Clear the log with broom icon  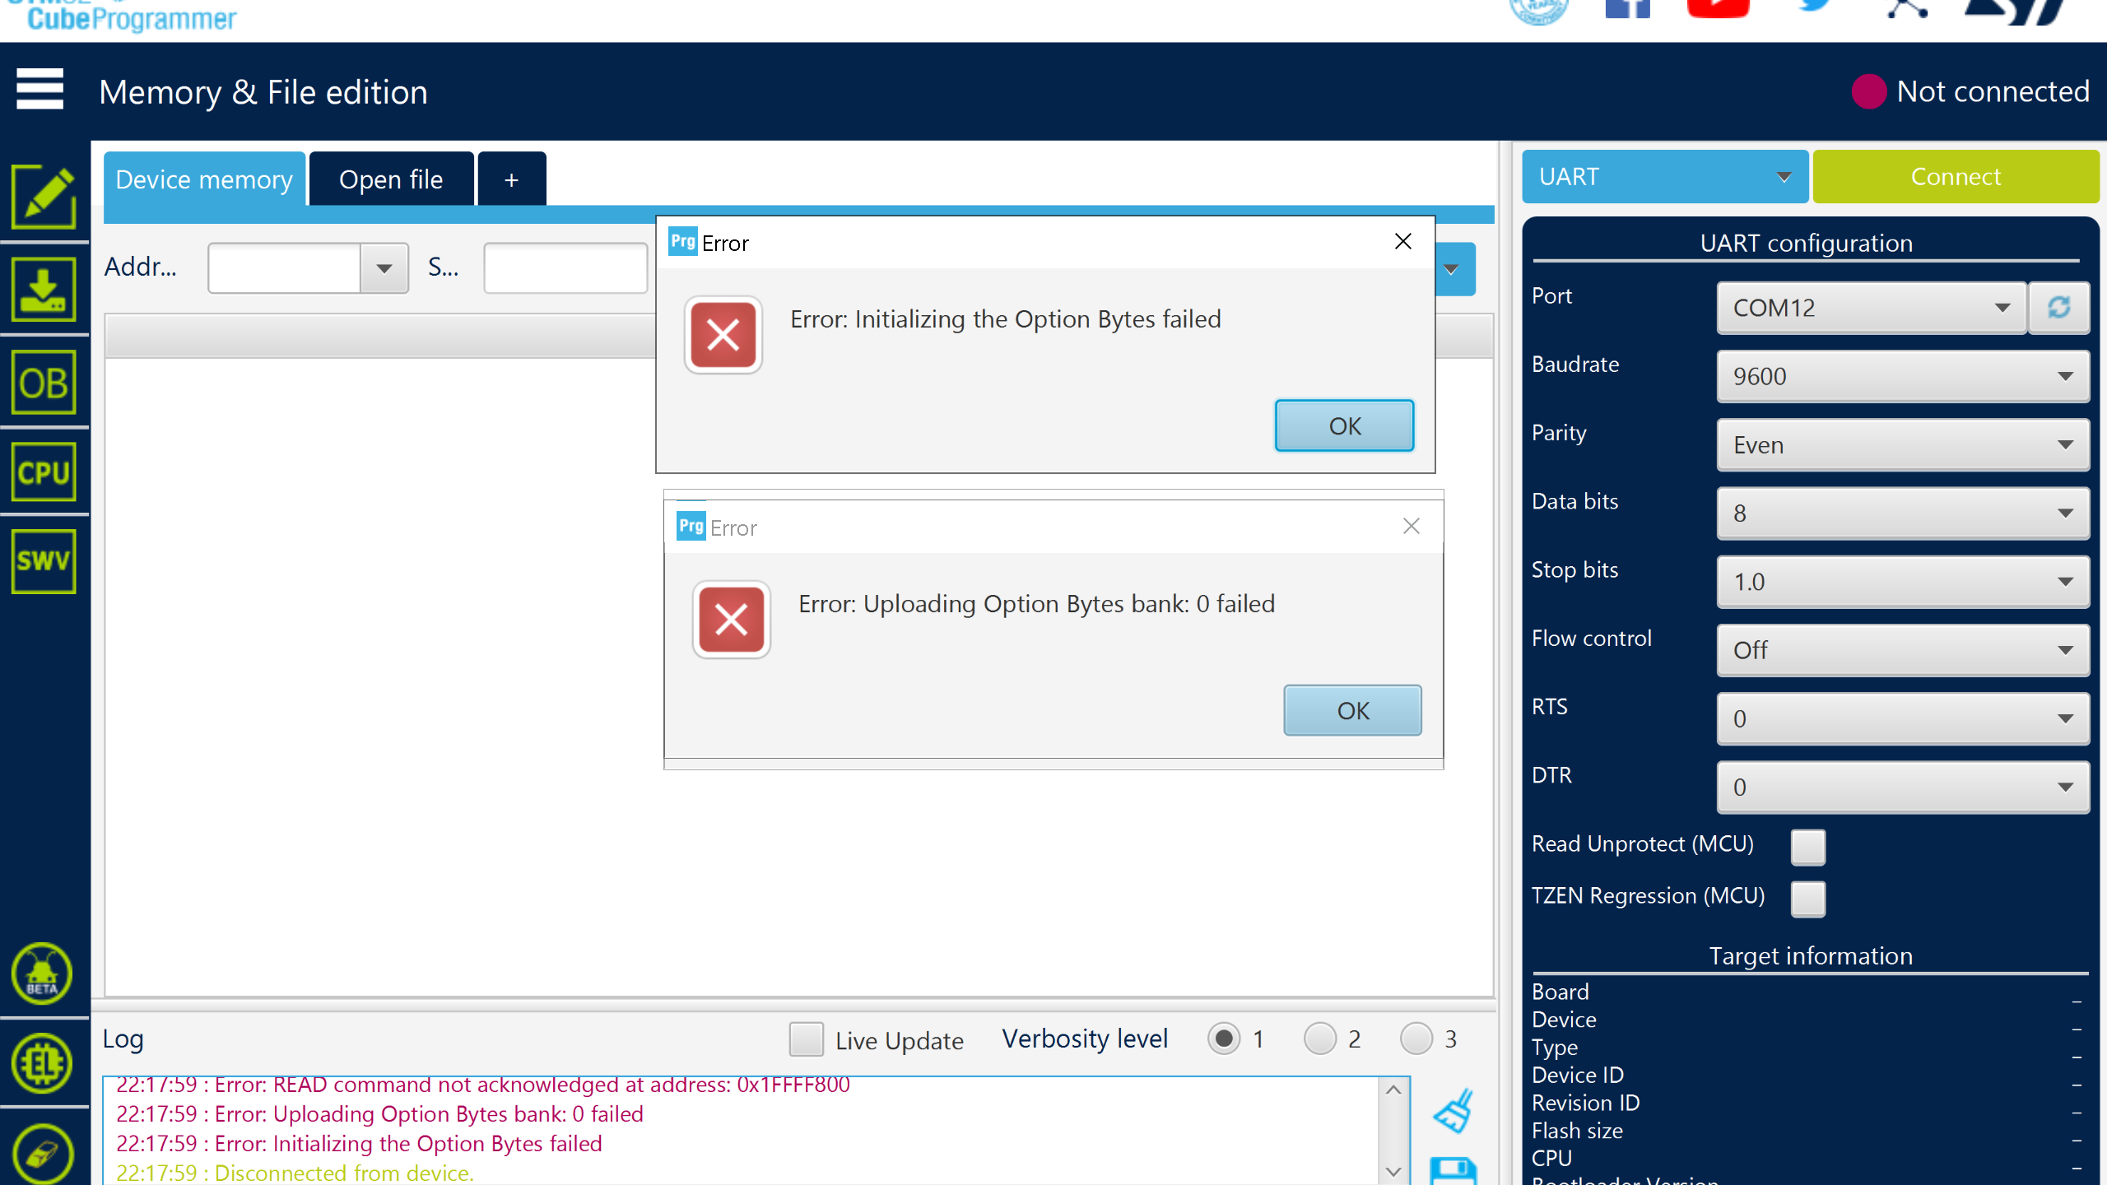click(1454, 1111)
